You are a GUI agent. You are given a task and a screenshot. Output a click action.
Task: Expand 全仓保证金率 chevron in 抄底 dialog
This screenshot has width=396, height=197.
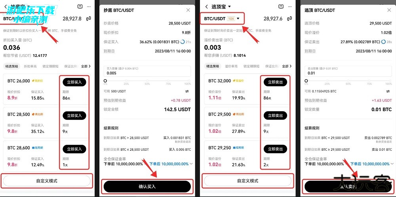coord(191,164)
